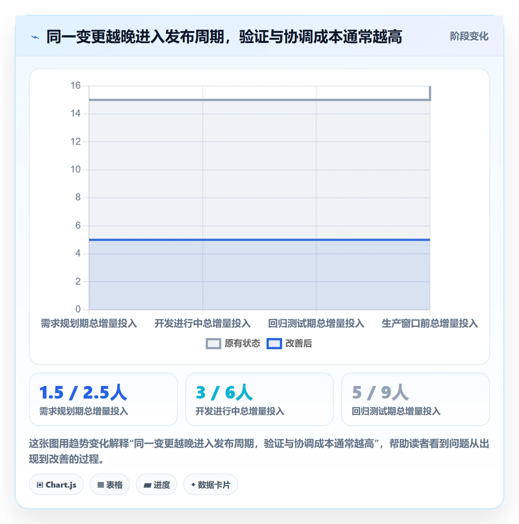Image resolution: width=519 pixels, height=524 pixels.
Task: Open the 3 / 6人 data card
Action: click(259, 399)
